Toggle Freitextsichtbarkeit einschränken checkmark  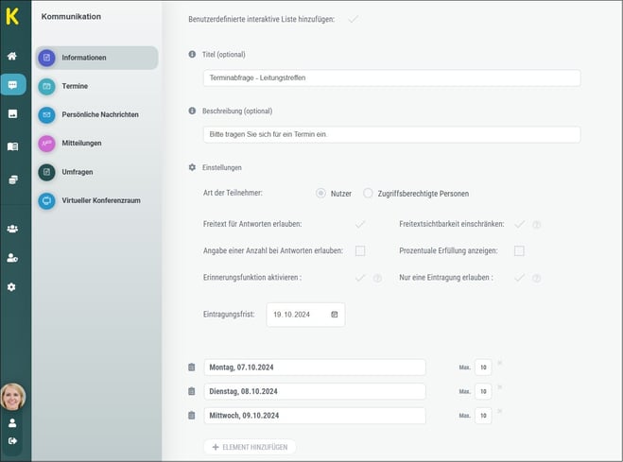tap(519, 224)
